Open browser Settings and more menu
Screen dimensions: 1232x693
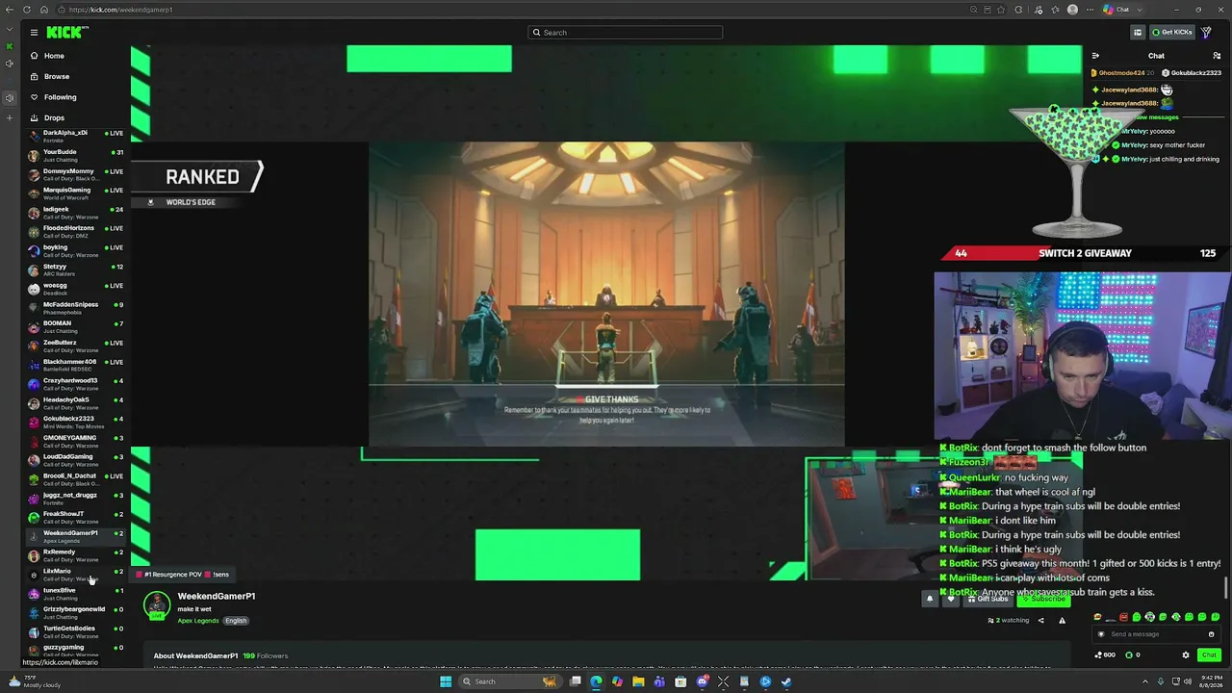click(1091, 10)
